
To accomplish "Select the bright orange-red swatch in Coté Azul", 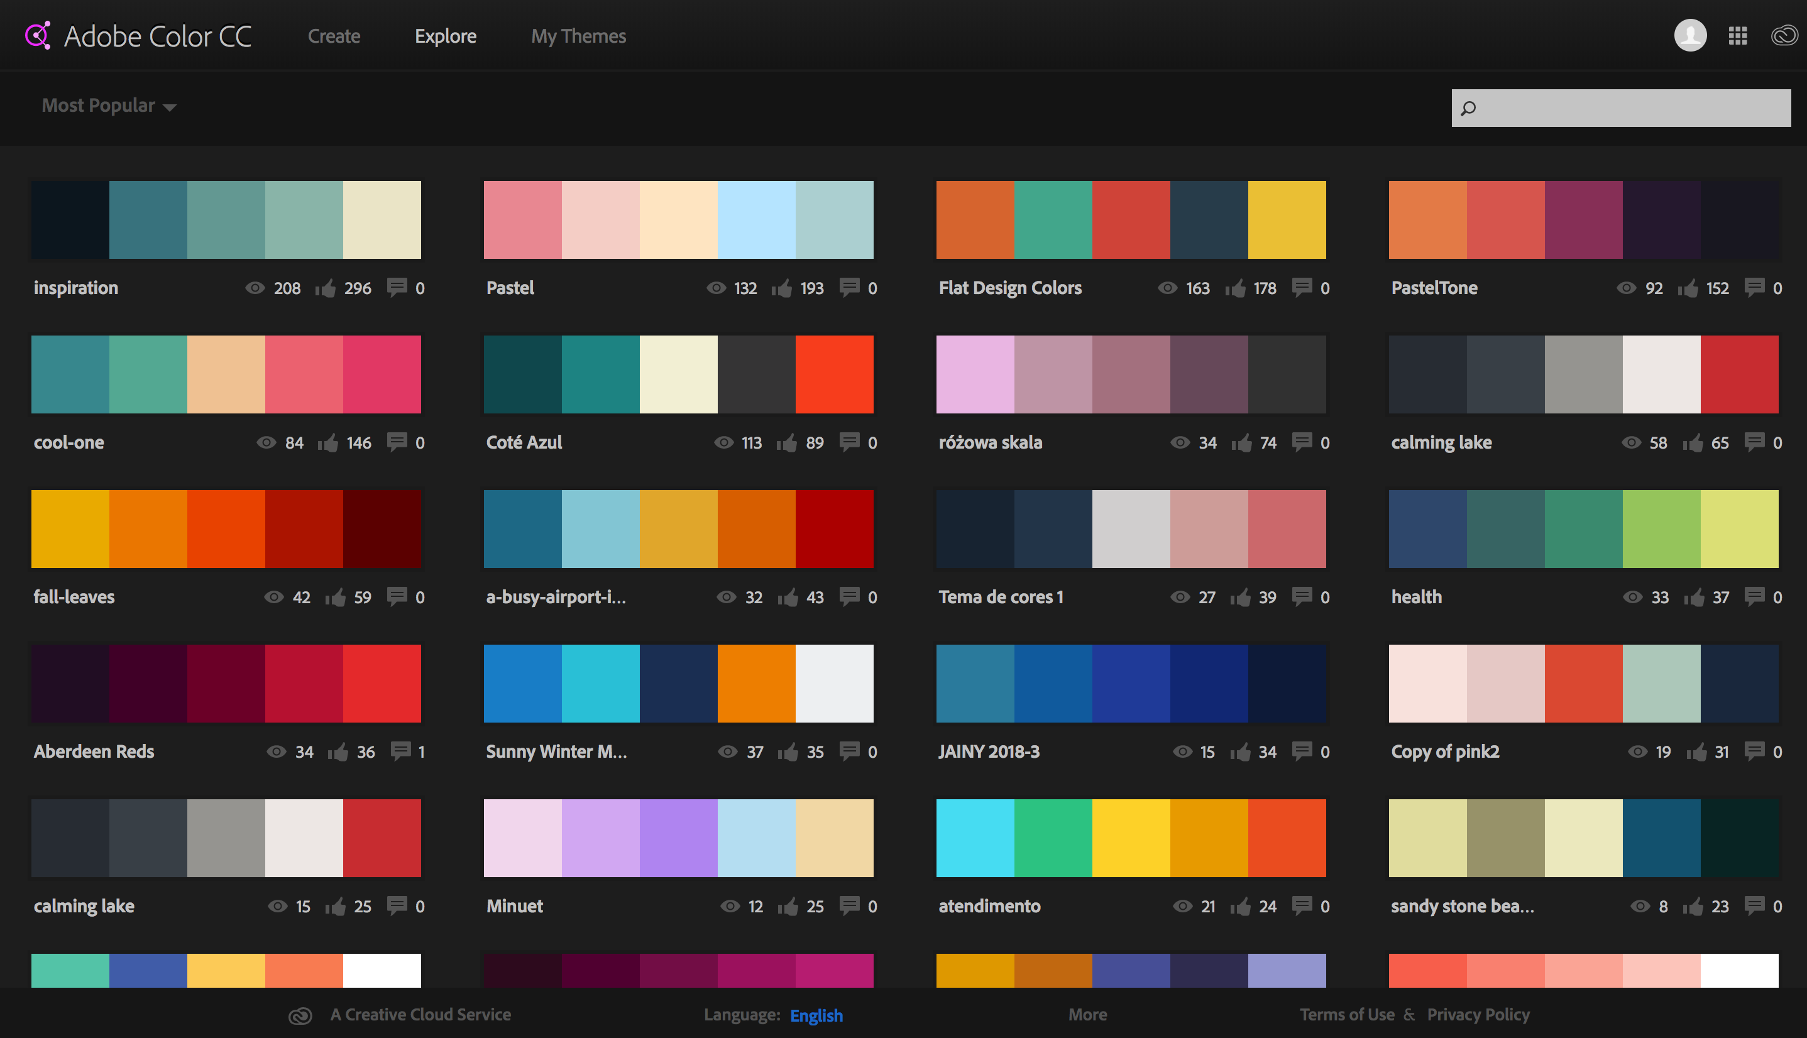I will 834,374.
